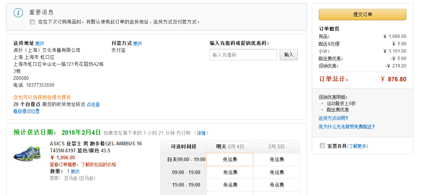Image resolution: width=423 pixels, height=195 pixels.
Task: Change delivery address via 更改 link
Action: point(40,43)
